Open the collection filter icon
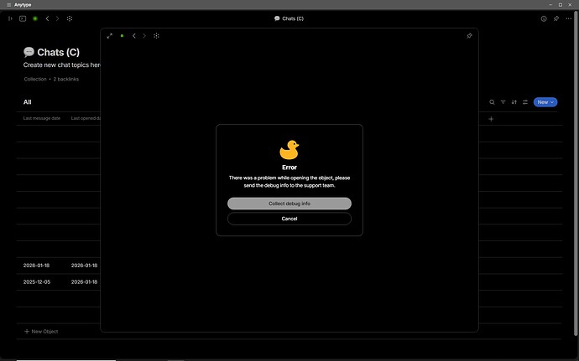Image resolution: width=579 pixels, height=361 pixels. (503, 102)
